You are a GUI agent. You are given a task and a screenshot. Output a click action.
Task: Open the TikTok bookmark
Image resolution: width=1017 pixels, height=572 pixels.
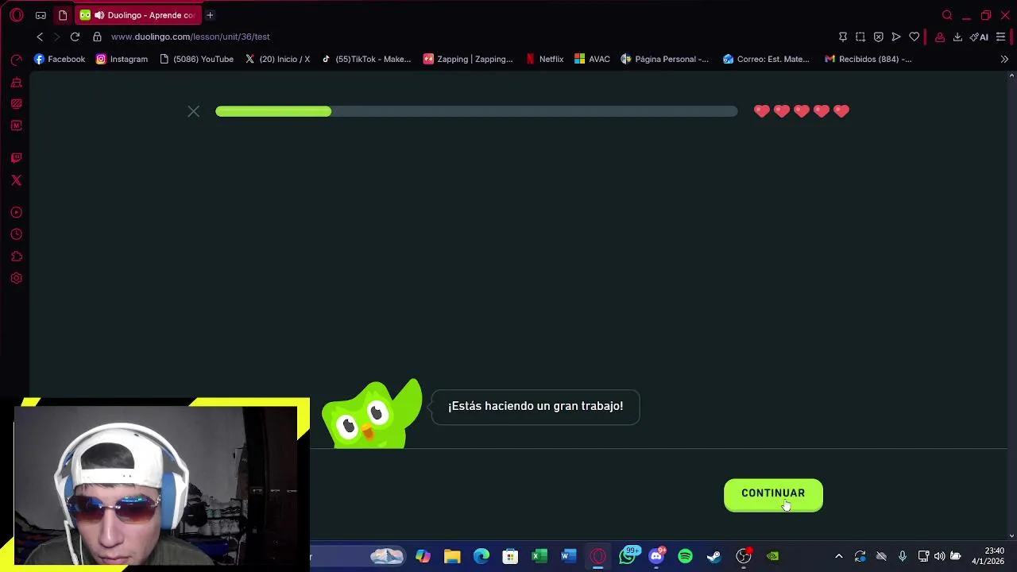[365, 59]
